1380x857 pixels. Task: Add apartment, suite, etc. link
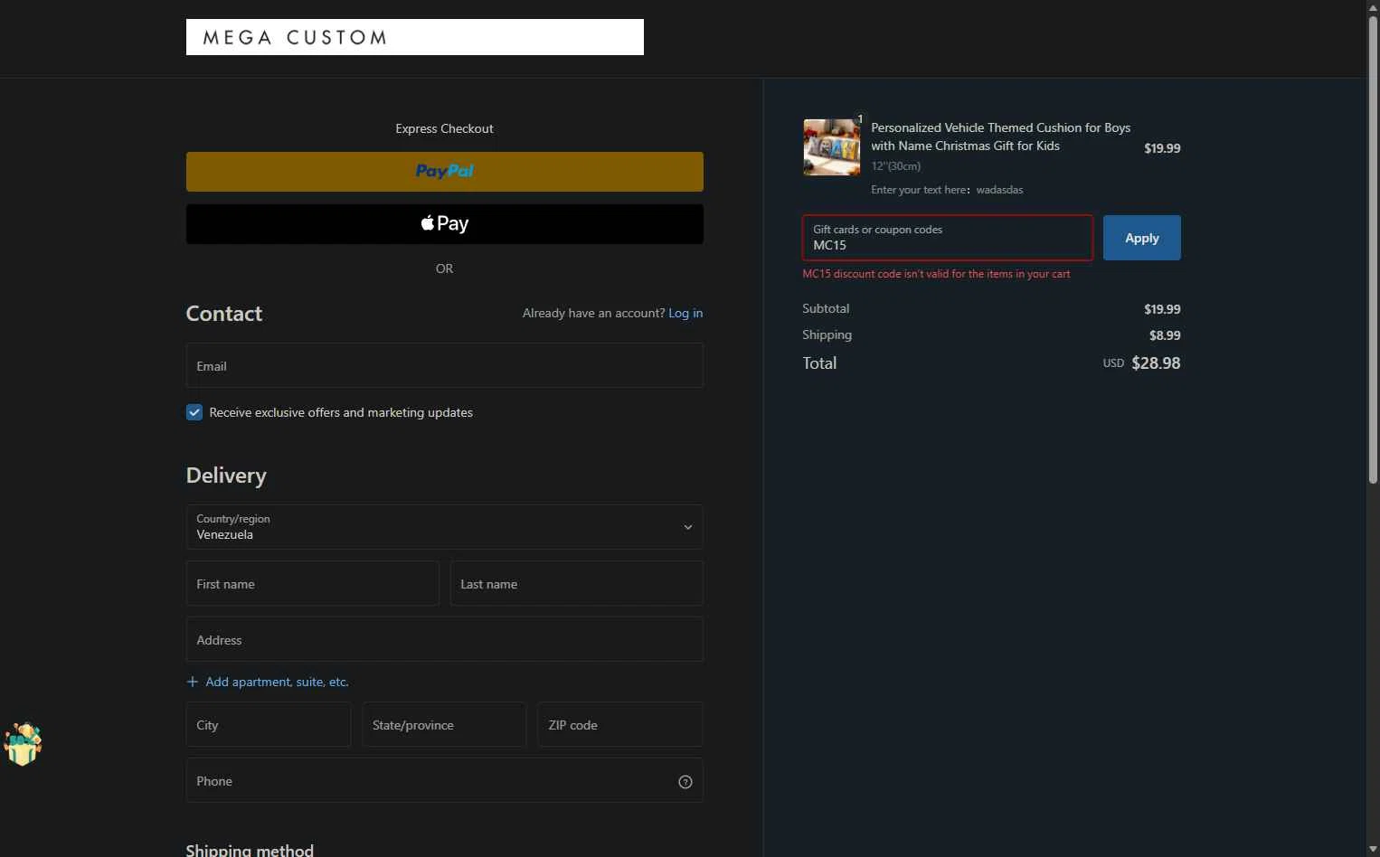[268, 682]
